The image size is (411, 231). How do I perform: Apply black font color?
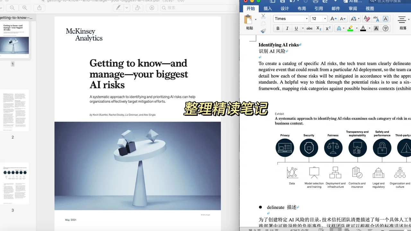coord(363,29)
